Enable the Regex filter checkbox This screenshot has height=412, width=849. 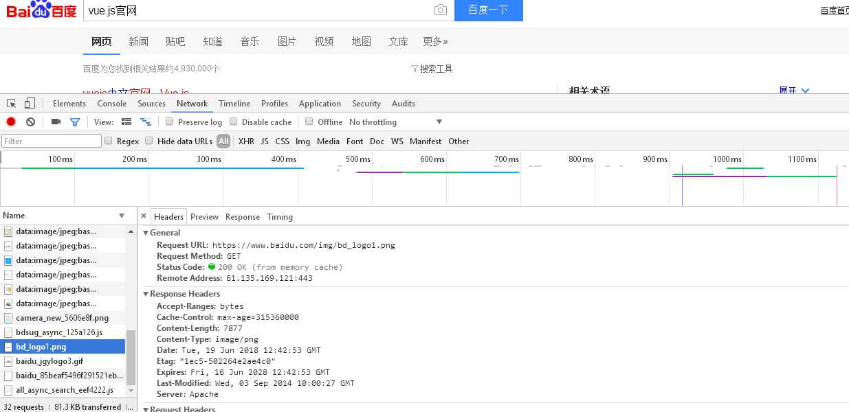[x=109, y=141]
